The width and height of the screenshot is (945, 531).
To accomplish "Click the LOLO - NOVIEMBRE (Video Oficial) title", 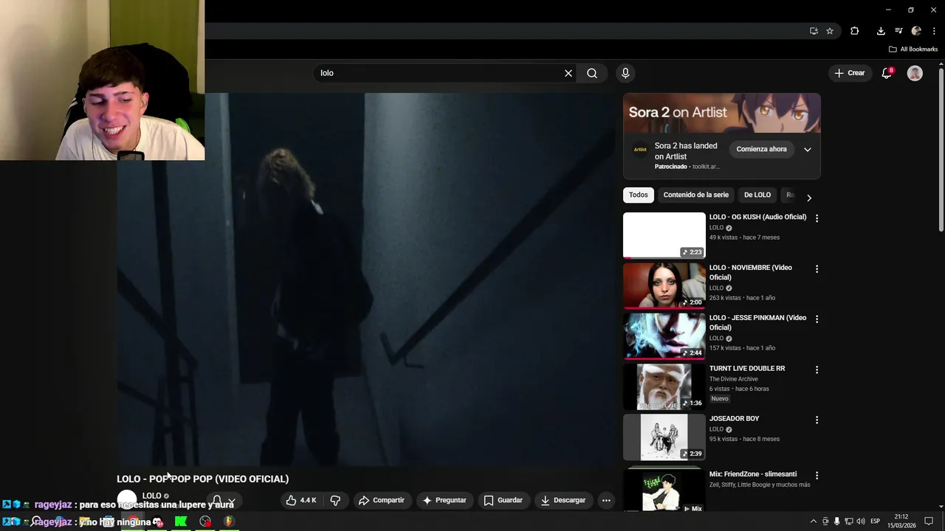I will [751, 272].
